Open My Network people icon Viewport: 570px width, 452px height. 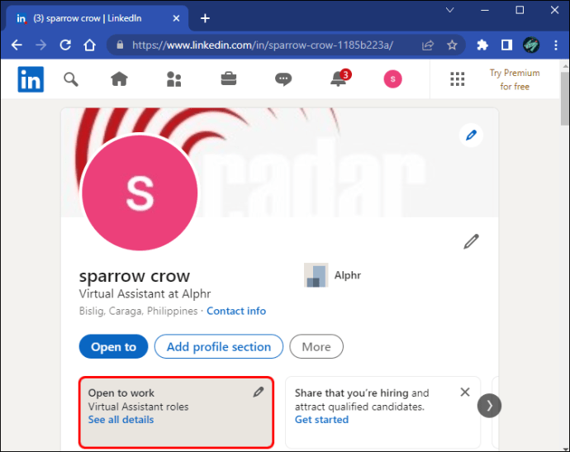click(173, 79)
